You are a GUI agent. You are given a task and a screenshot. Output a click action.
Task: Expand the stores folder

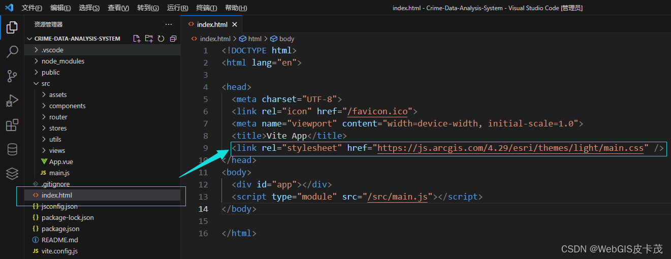click(x=102, y=128)
